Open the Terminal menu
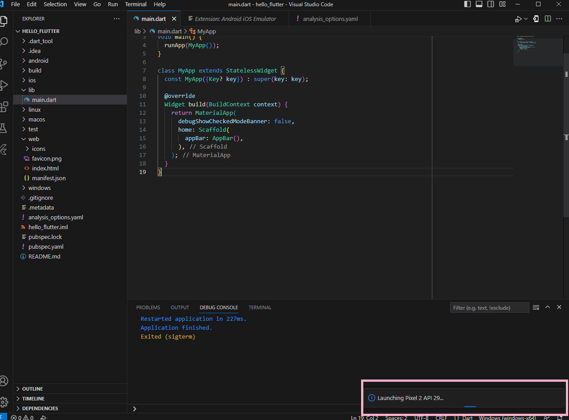This screenshot has height=420, width=569. [136, 4]
